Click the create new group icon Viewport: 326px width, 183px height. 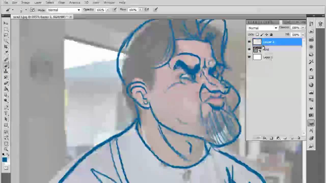click(285, 138)
